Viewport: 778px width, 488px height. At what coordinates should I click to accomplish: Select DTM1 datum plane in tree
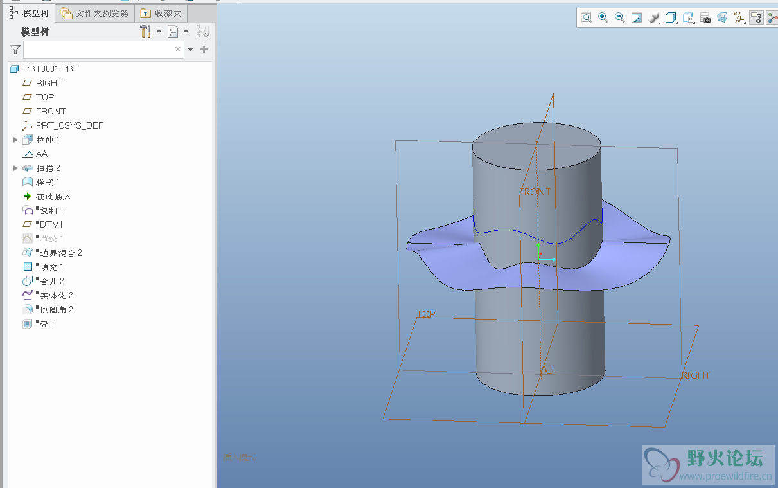point(42,224)
